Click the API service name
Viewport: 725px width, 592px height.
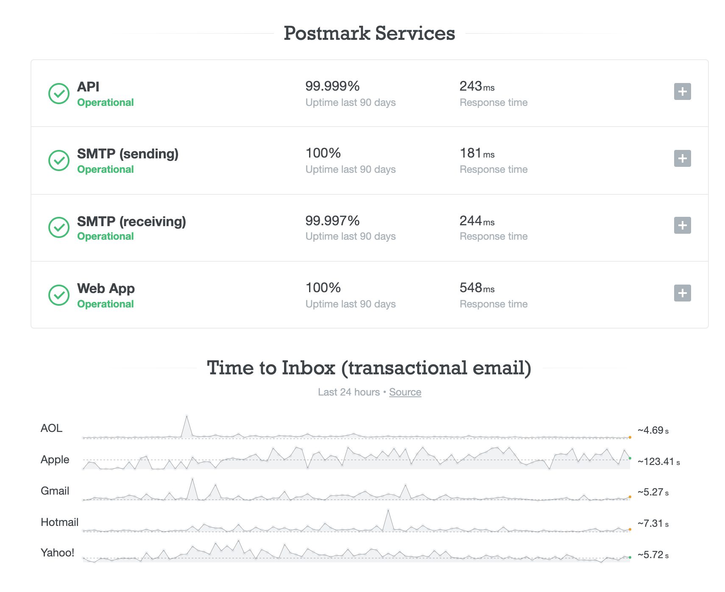pyautogui.click(x=88, y=87)
